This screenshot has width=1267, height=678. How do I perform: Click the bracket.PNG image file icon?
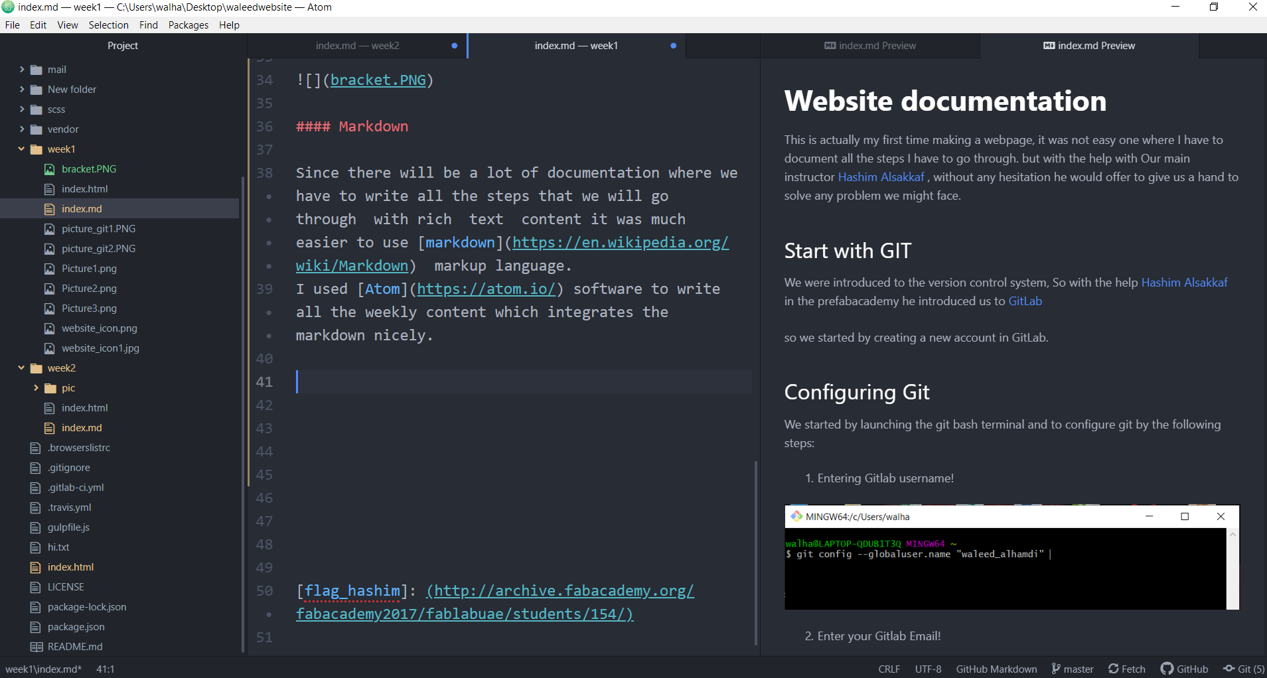pyautogui.click(x=50, y=169)
